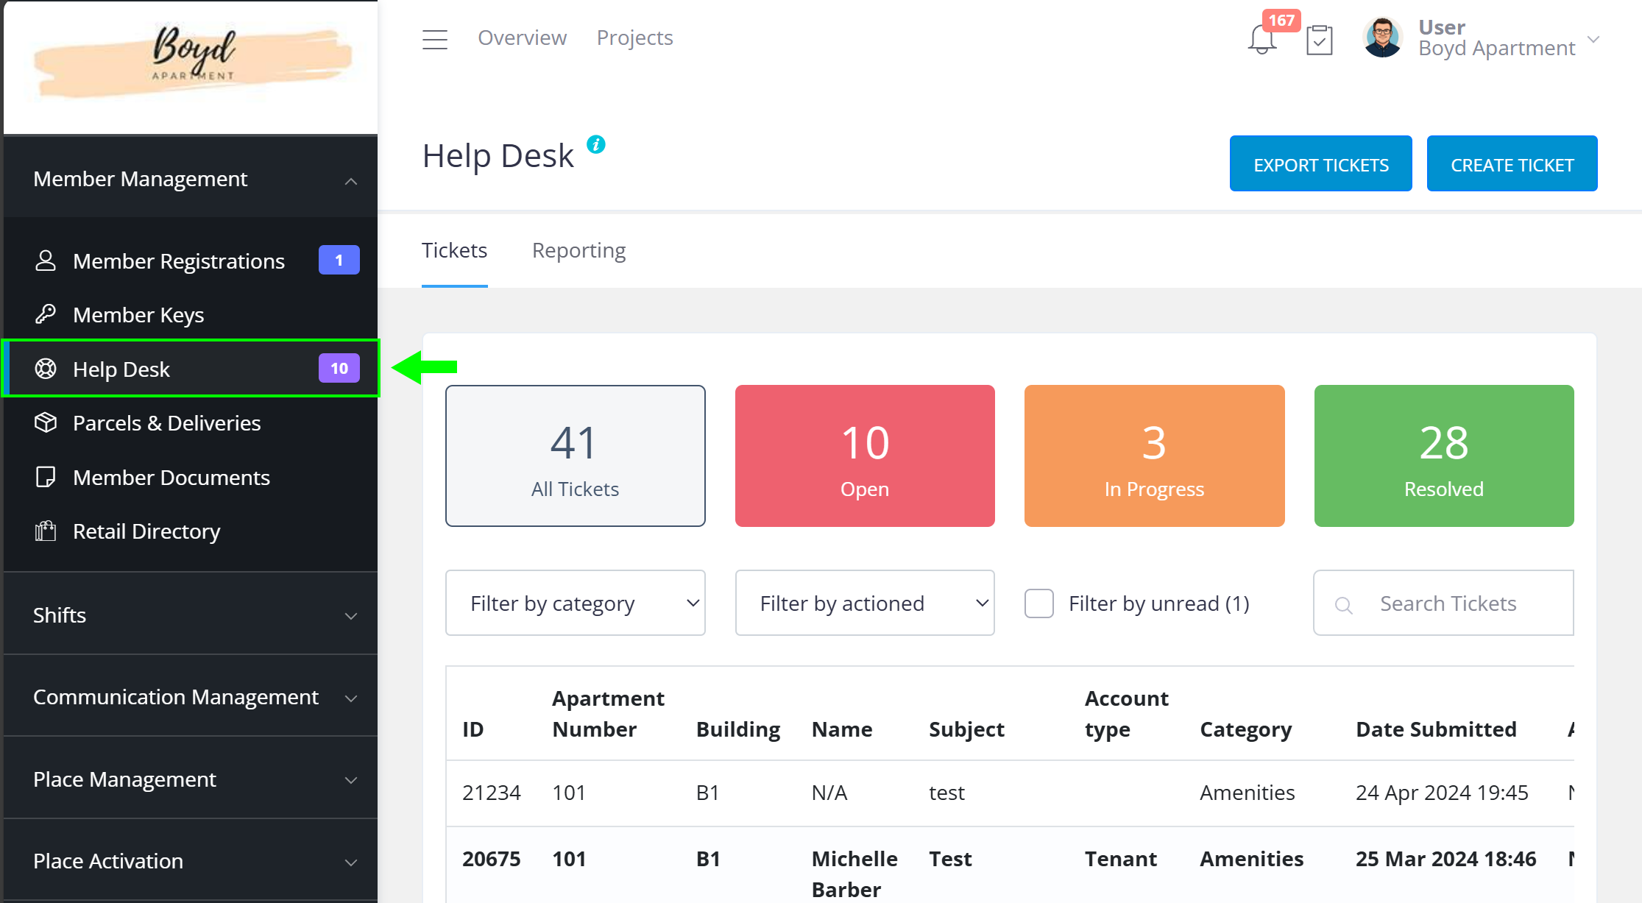Viewport: 1642px width, 903px height.
Task: Click the Help Desk info icon
Action: [x=595, y=144]
